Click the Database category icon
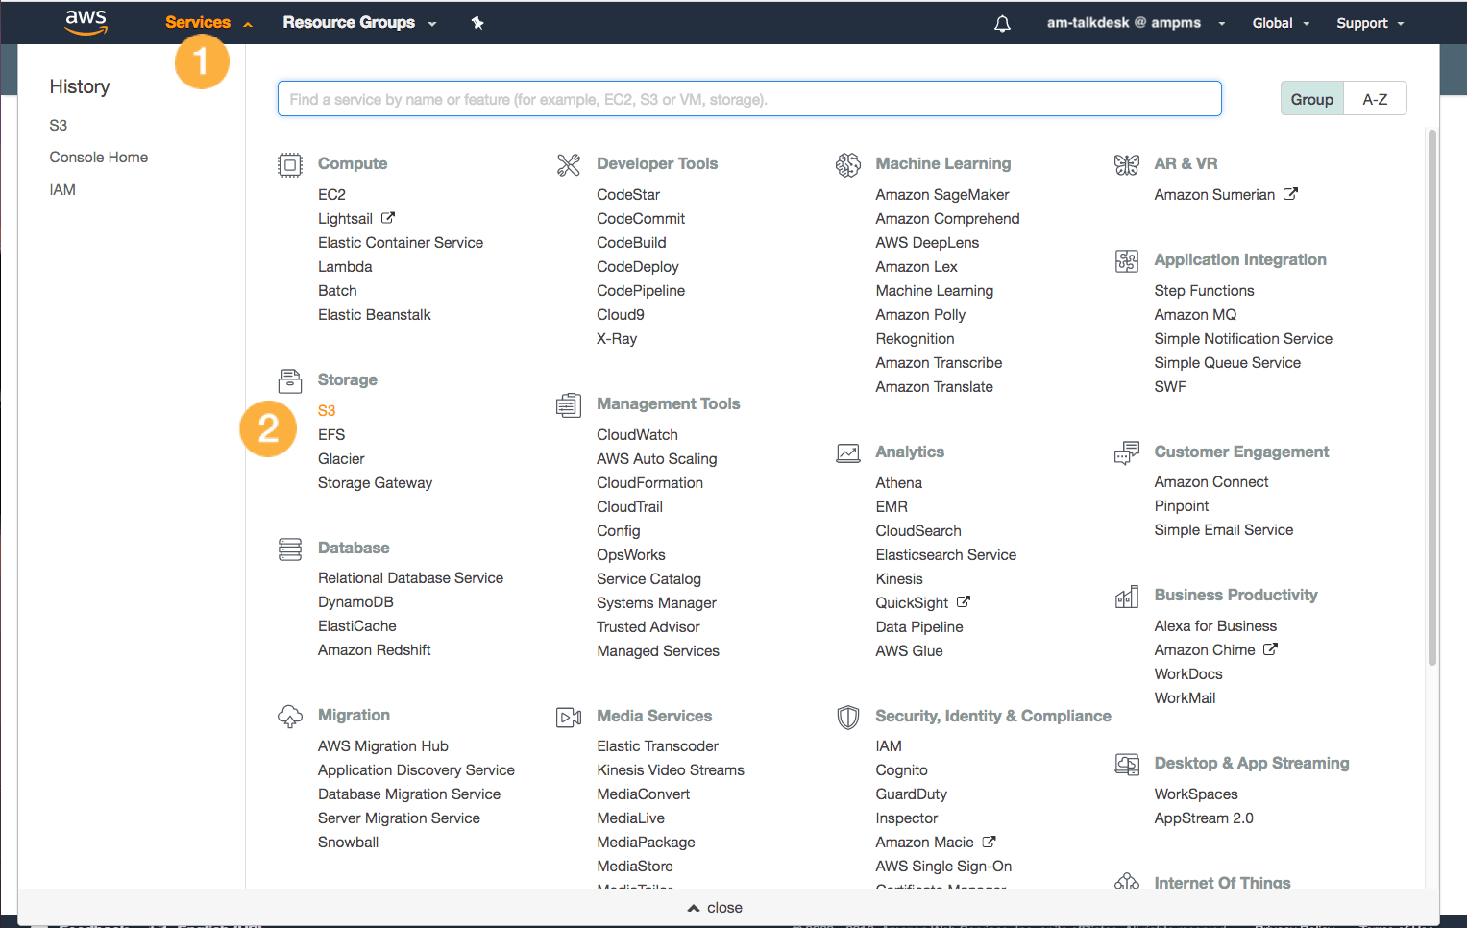Image resolution: width=1467 pixels, height=928 pixels. click(x=289, y=548)
